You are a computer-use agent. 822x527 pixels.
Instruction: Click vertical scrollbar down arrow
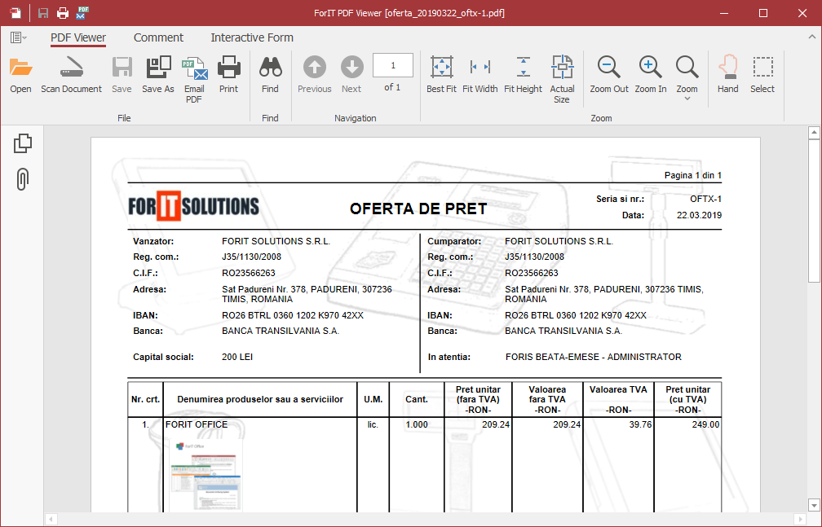(x=814, y=506)
